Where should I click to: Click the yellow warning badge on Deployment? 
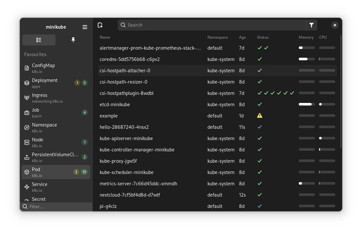pyautogui.click(x=77, y=83)
